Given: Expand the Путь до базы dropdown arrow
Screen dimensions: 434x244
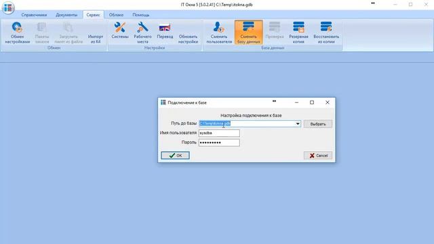Looking at the screenshot, I should tap(298, 123).
